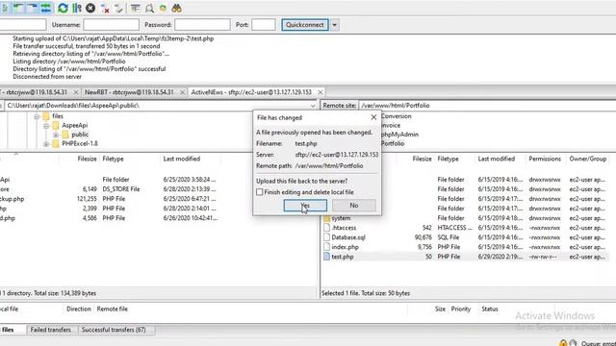Reconnect to last server icon
Screen dimensions: 616x346
coord(118,9)
